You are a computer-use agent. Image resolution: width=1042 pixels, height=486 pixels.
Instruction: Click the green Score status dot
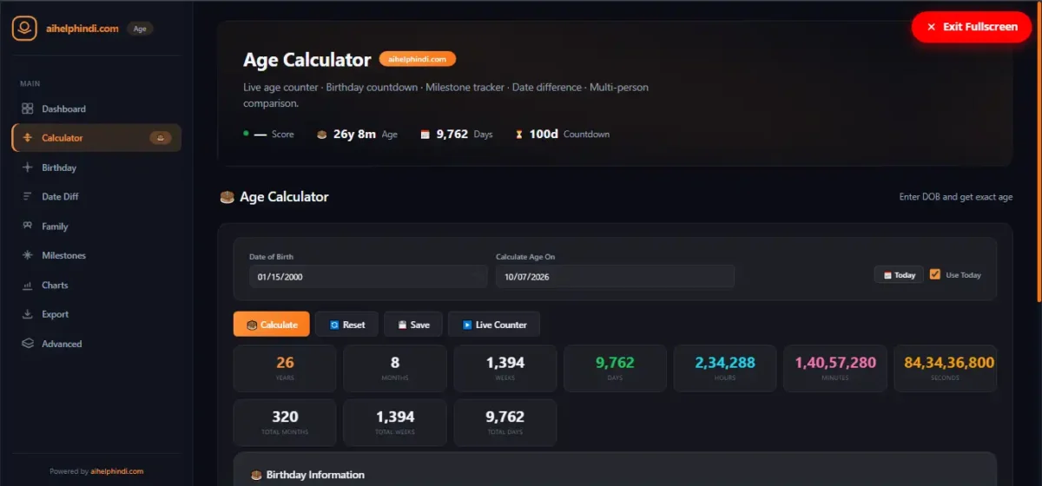[x=246, y=134]
